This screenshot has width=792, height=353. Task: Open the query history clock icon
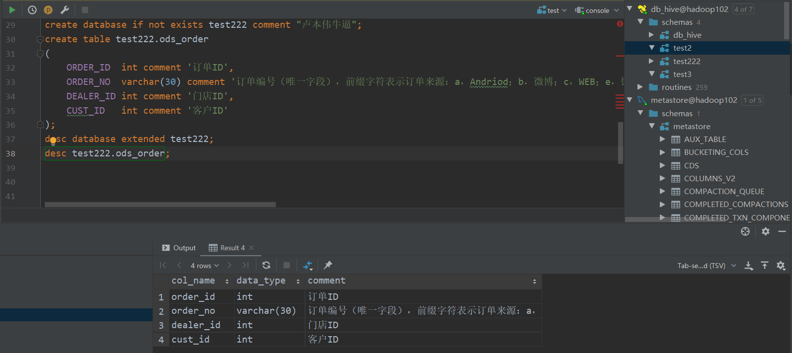coord(32,10)
